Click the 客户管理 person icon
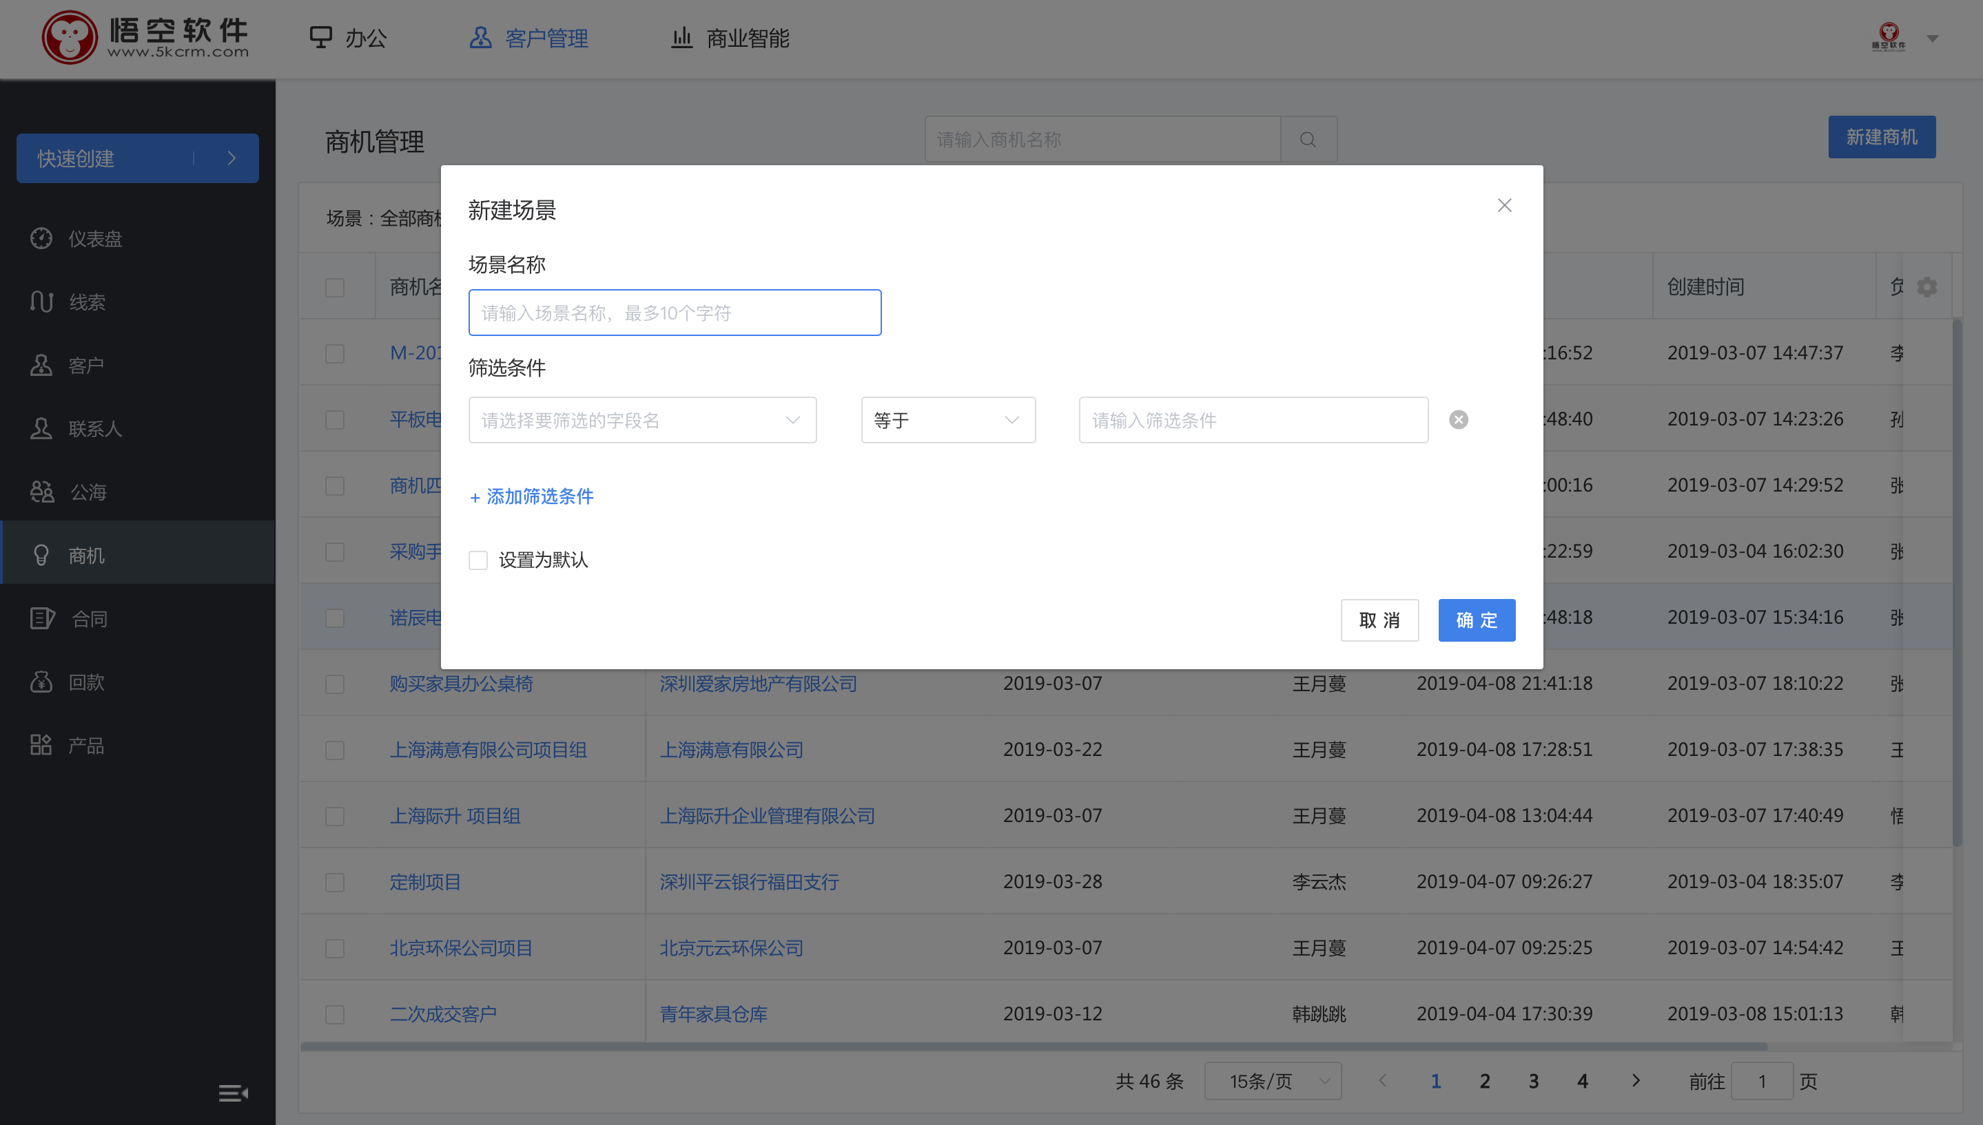Viewport: 1983px width, 1125px height. 481,37
